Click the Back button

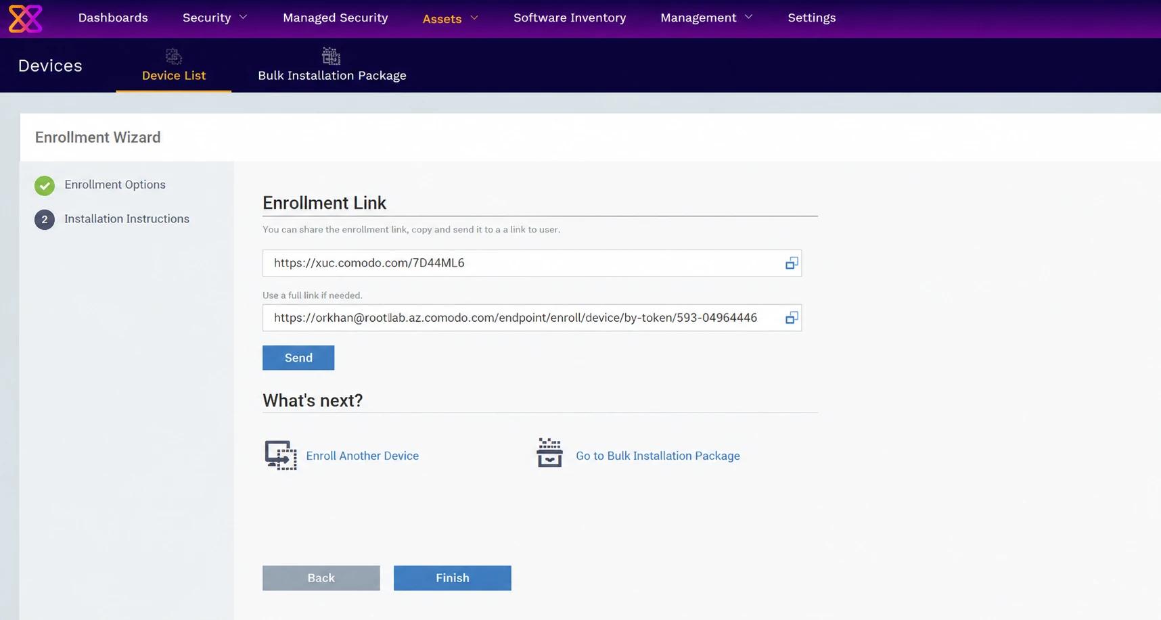pyautogui.click(x=321, y=578)
